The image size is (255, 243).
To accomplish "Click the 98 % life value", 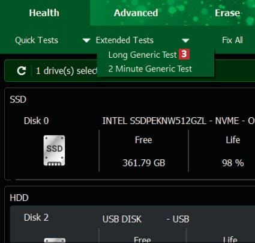I will pyautogui.click(x=233, y=163).
